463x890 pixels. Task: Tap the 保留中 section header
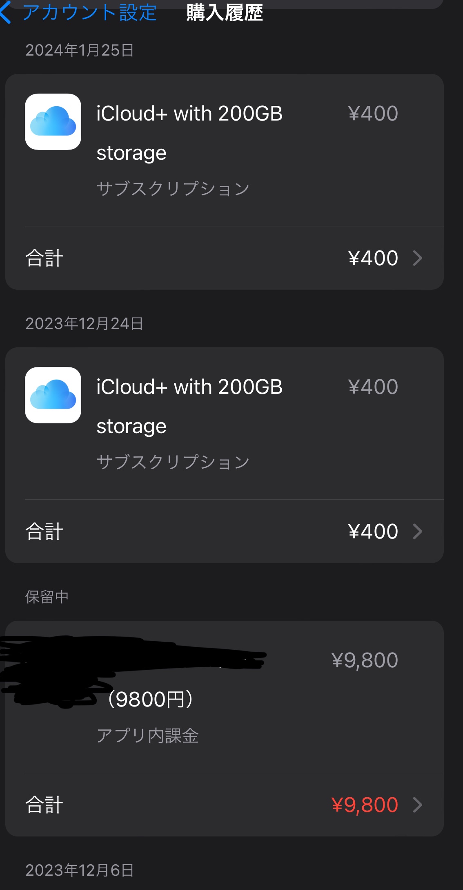coord(47,597)
